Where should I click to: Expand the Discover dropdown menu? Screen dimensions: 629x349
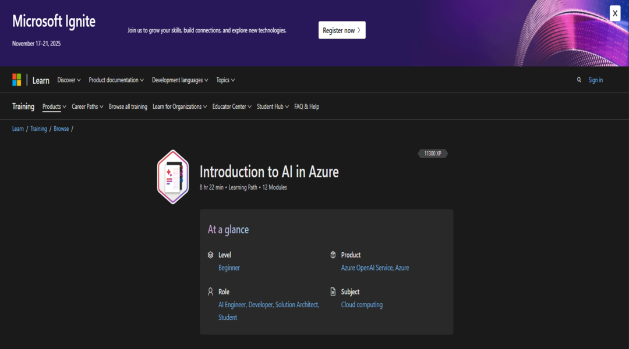click(x=69, y=80)
